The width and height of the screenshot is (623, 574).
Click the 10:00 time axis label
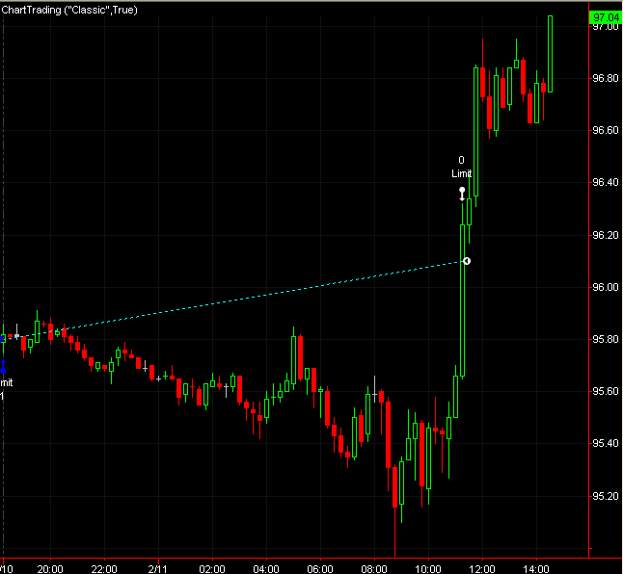(428, 569)
